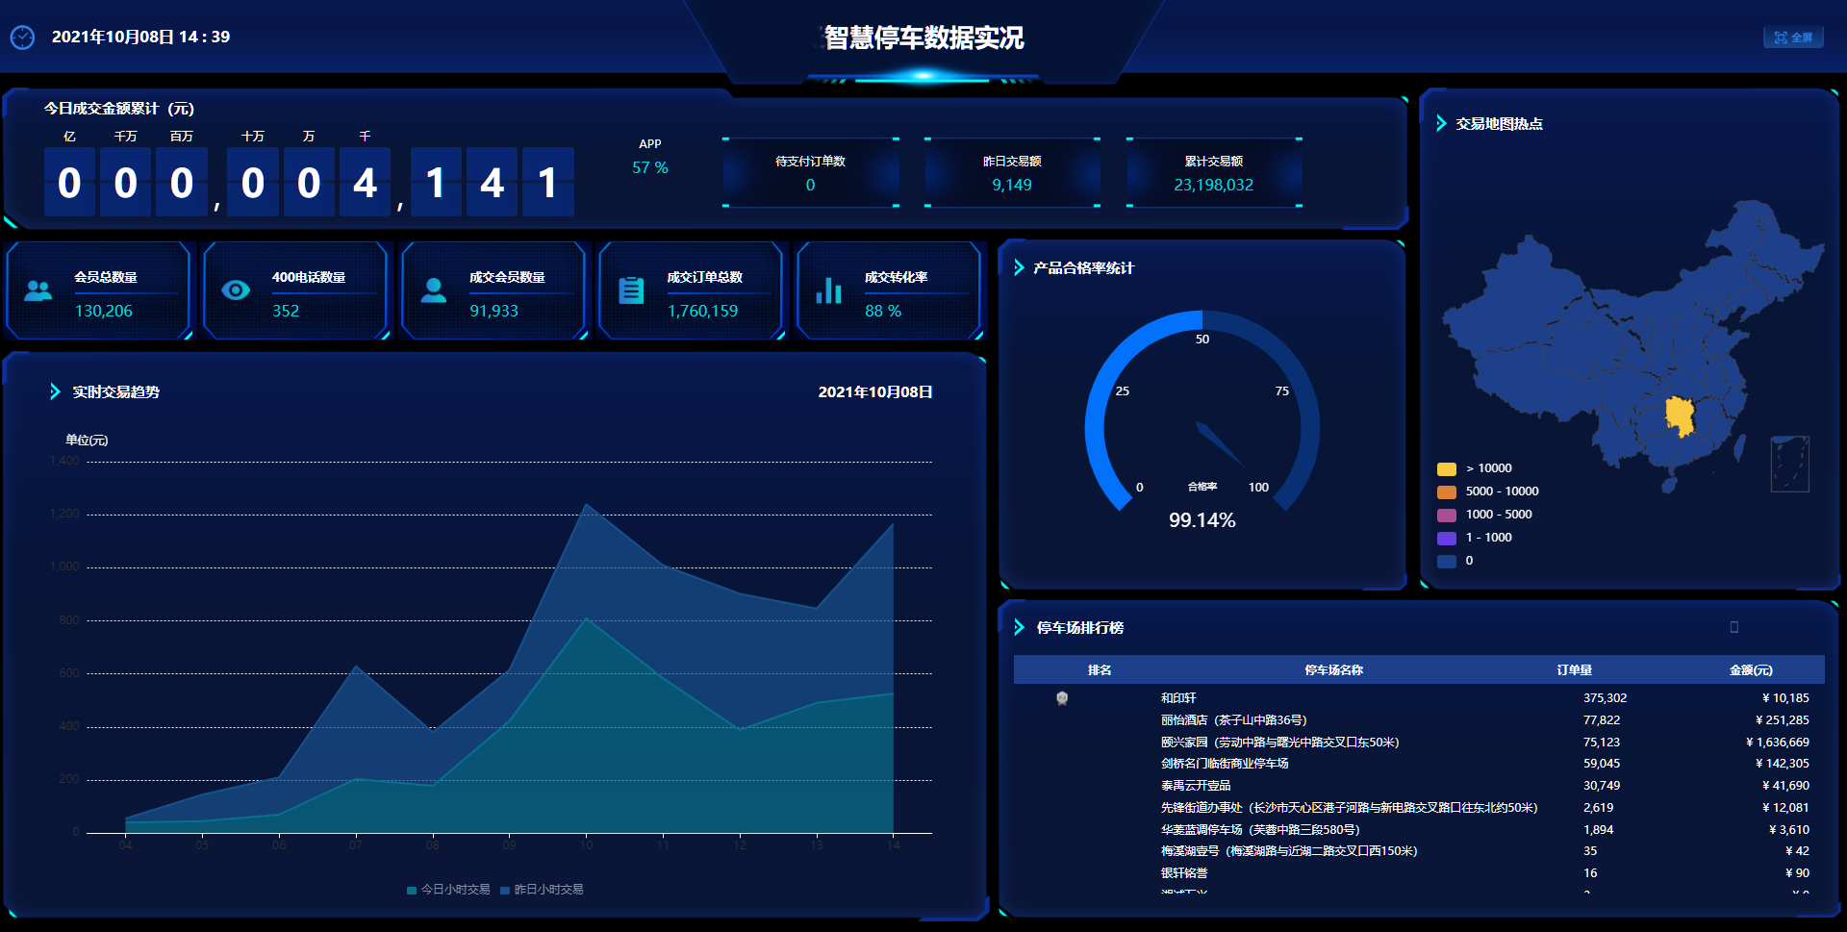This screenshot has height=932, width=1847.
Task: Click the 订单量 column header
Action: (1574, 670)
